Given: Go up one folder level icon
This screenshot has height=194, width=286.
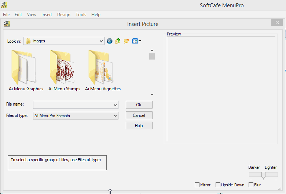Looking at the screenshot, I should click(x=118, y=41).
